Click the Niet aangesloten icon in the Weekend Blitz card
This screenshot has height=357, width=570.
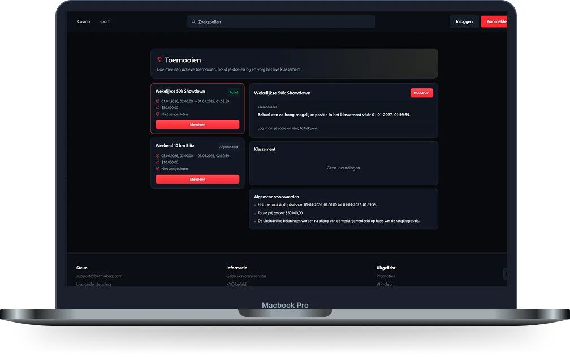(157, 168)
